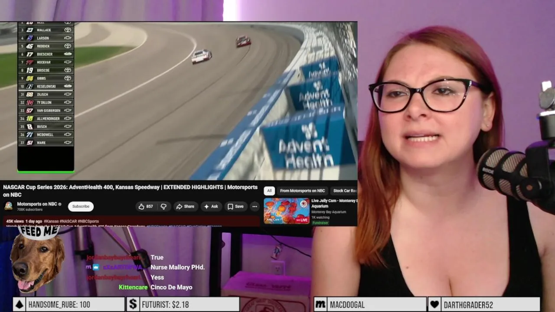
Task: Click the video title text
Action: click(130, 191)
